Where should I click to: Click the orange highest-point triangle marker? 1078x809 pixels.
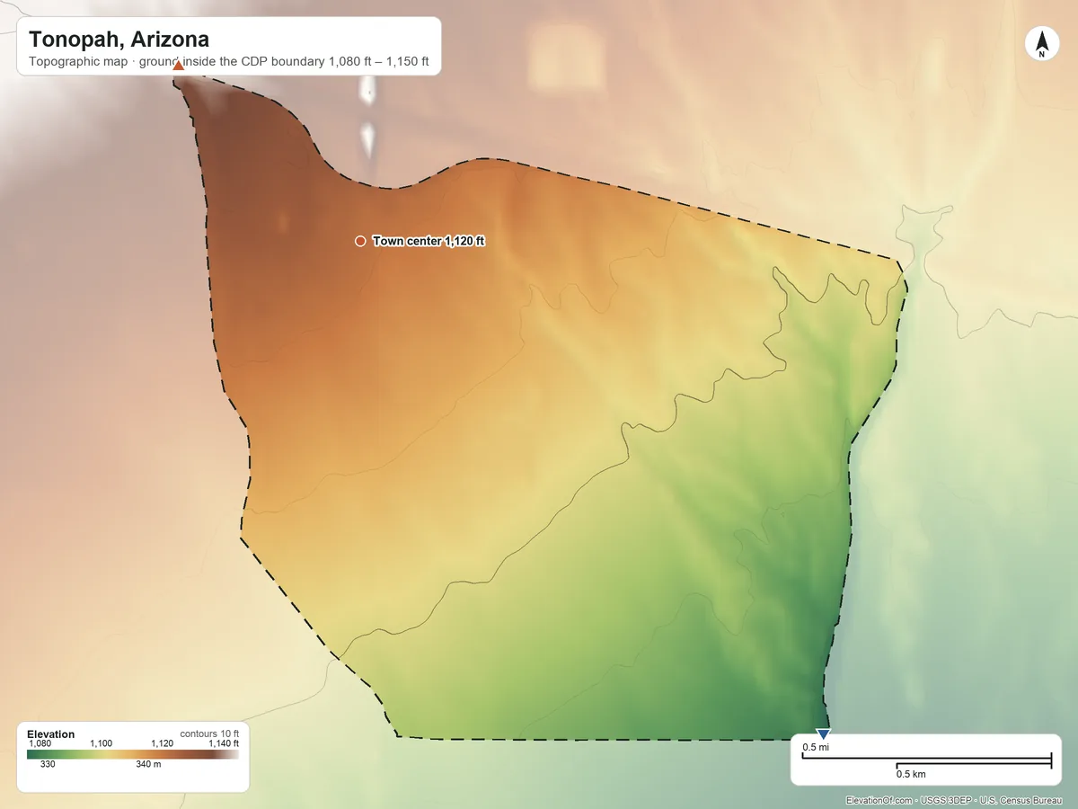click(178, 65)
